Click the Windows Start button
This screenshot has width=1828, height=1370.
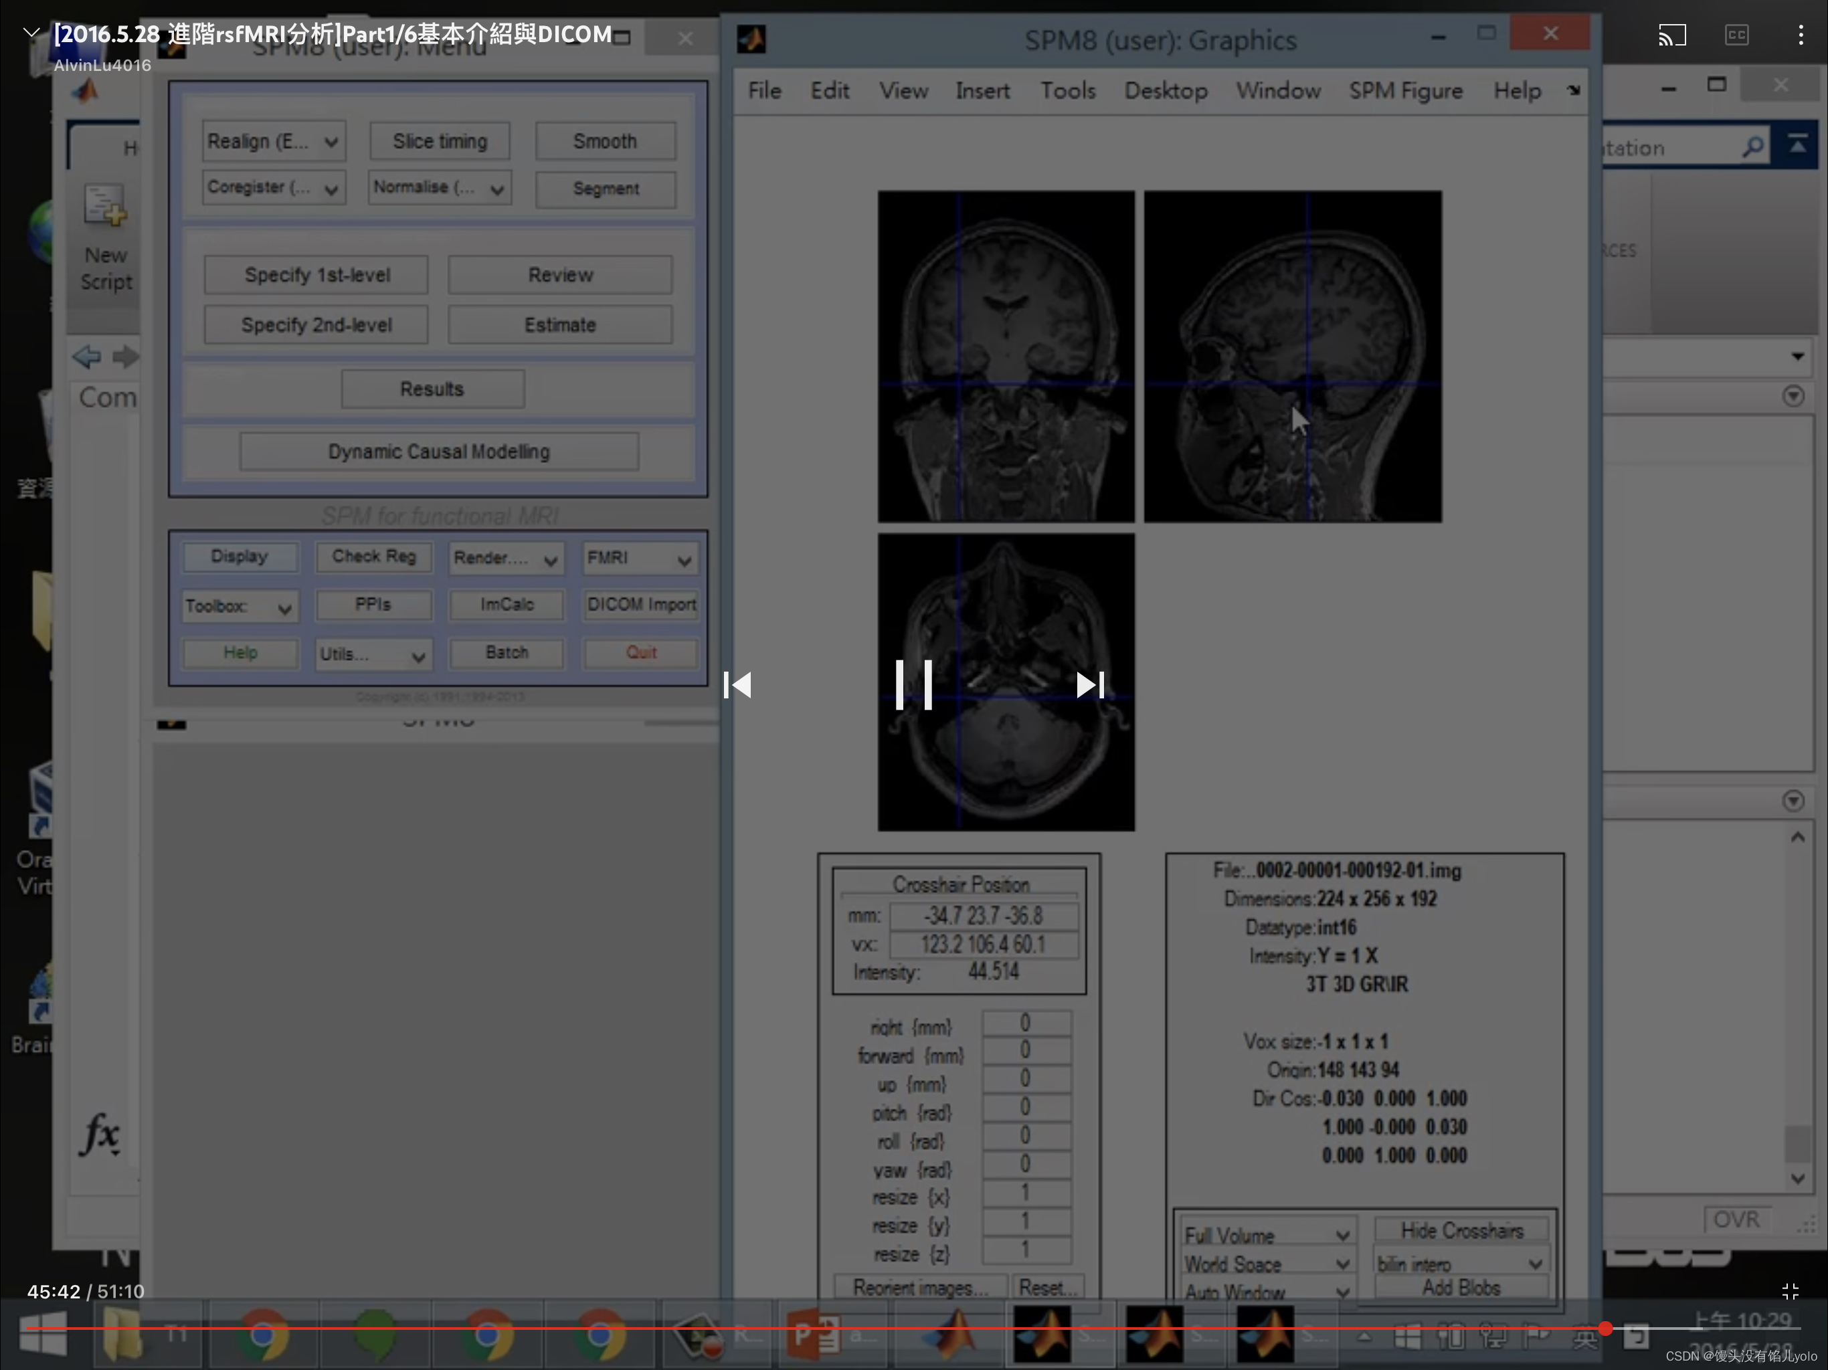pos(43,1333)
